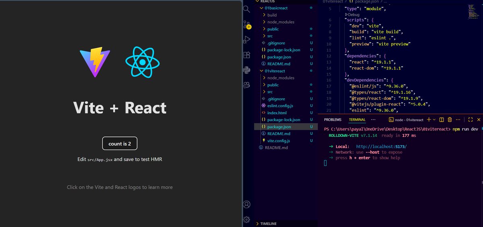Viewport: 483px width, 227px height.
Task: Select the node - 01vitereact terminal entry
Action: pos(406,120)
